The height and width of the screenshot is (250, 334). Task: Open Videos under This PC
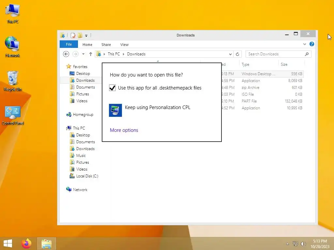pyautogui.click(x=82, y=169)
